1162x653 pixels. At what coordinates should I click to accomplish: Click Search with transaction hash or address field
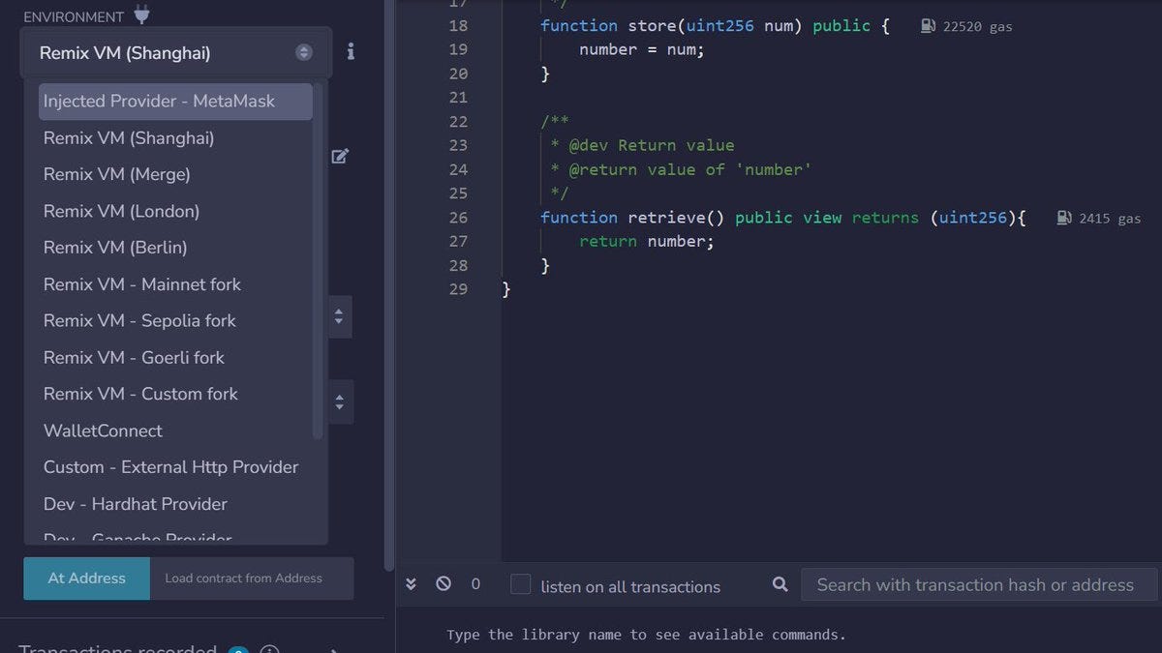pos(979,584)
